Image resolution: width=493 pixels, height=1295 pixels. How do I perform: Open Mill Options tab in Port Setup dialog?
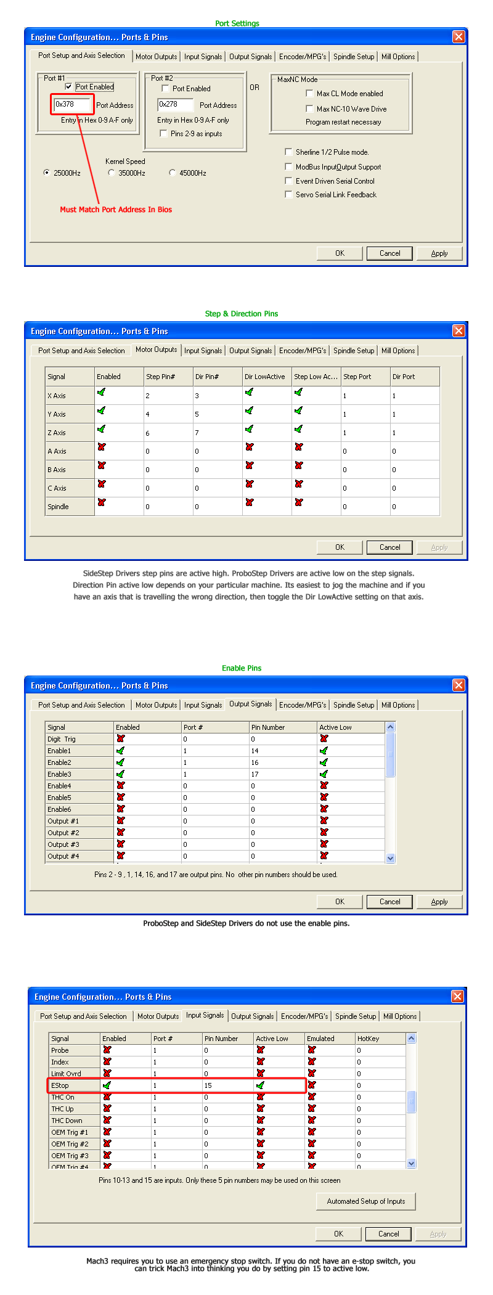[x=397, y=57]
